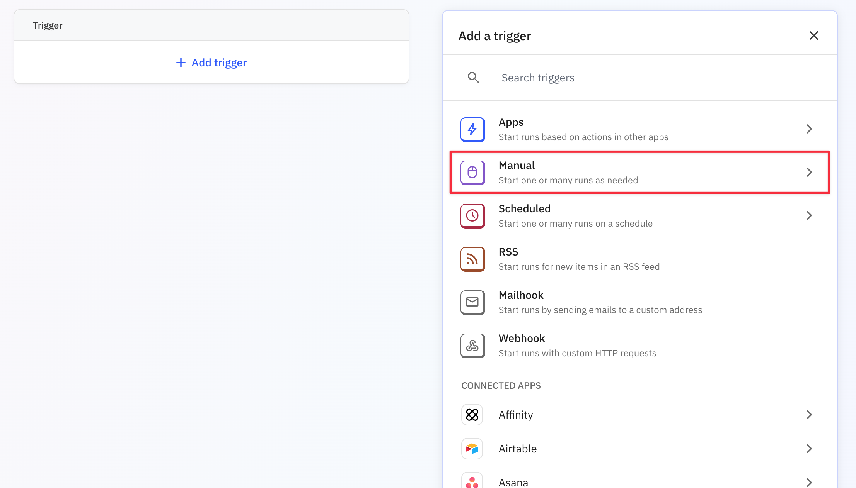Expand the Scheduled trigger chevron
The height and width of the screenshot is (488, 856).
[x=809, y=215]
